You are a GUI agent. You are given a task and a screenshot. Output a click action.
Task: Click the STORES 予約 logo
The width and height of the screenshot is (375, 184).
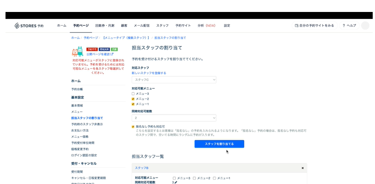point(29,26)
